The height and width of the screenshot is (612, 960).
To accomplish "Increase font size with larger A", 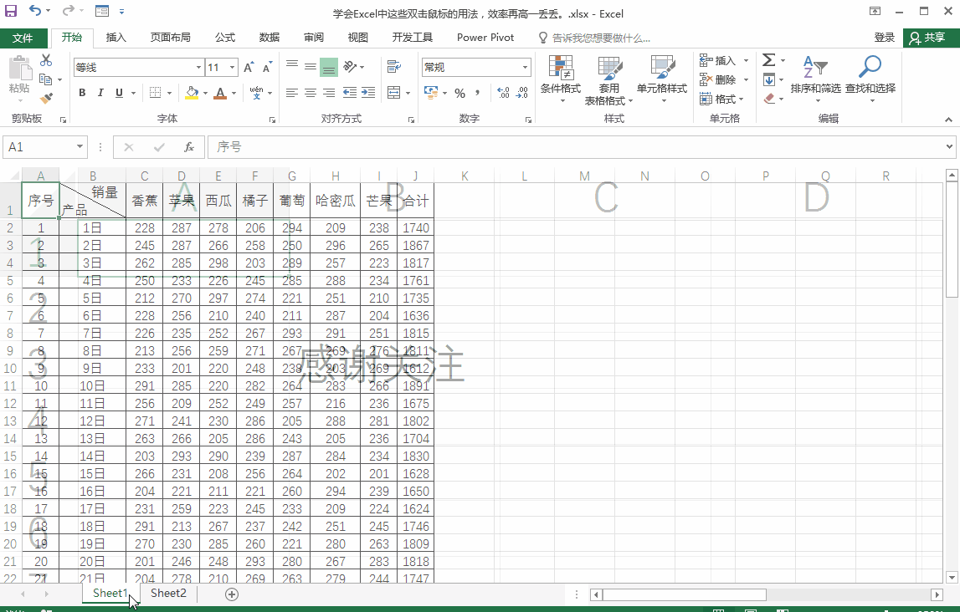I will tap(248, 67).
